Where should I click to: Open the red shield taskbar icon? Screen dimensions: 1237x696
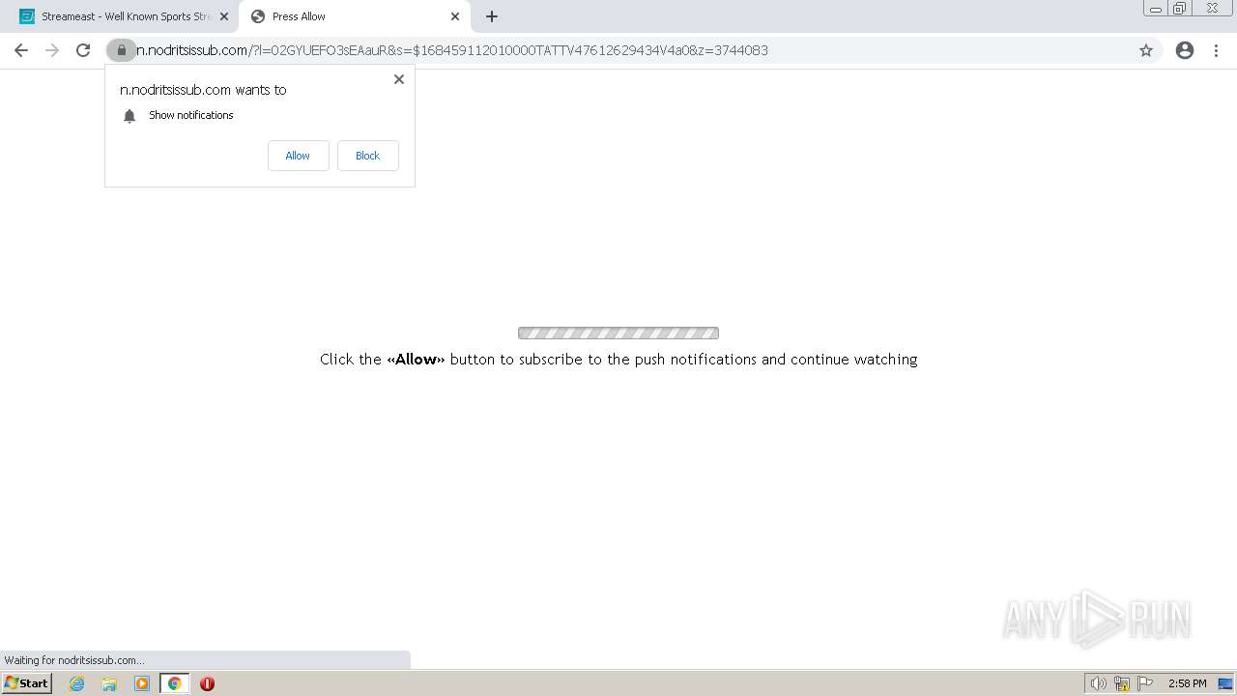pyautogui.click(x=207, y=683)
